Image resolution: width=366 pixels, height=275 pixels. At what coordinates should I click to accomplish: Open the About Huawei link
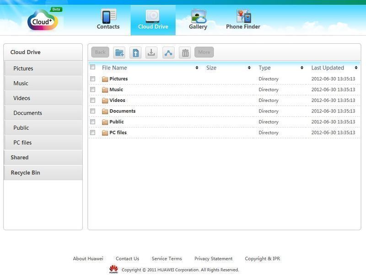tap(88, 259)
